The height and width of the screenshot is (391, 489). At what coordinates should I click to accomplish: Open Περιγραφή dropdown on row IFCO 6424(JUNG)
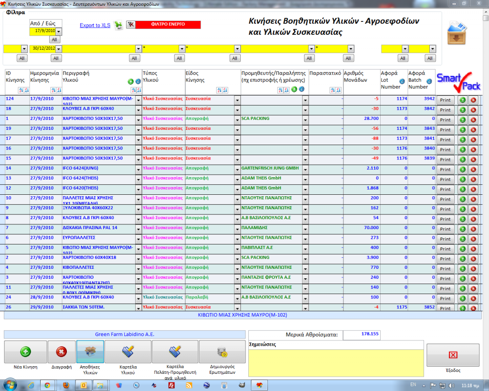coord(138,170)
